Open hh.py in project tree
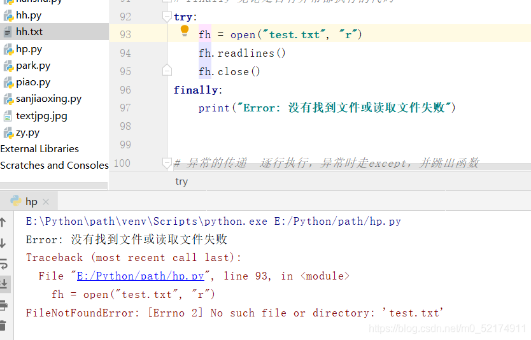Viewport: 531px width, 340px height. point(29,15)
